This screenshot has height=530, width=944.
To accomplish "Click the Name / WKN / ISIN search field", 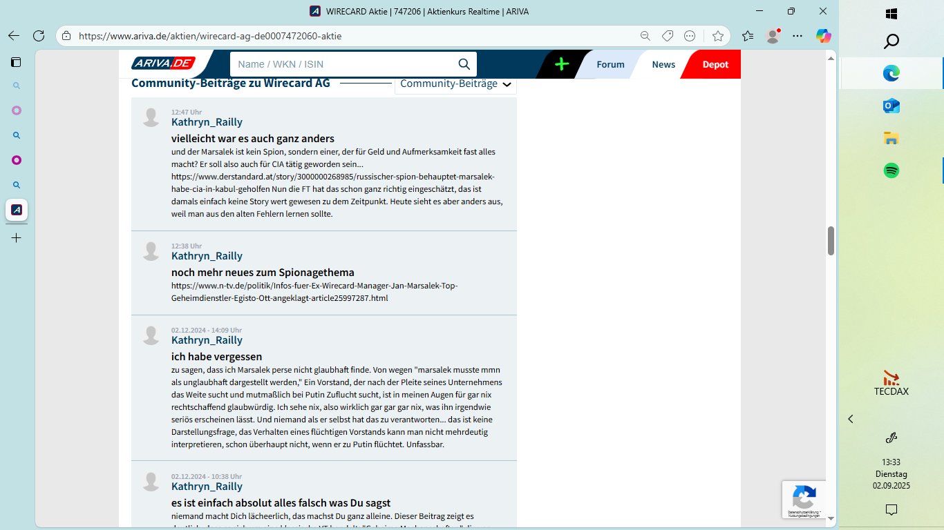I will click(346, 63).
